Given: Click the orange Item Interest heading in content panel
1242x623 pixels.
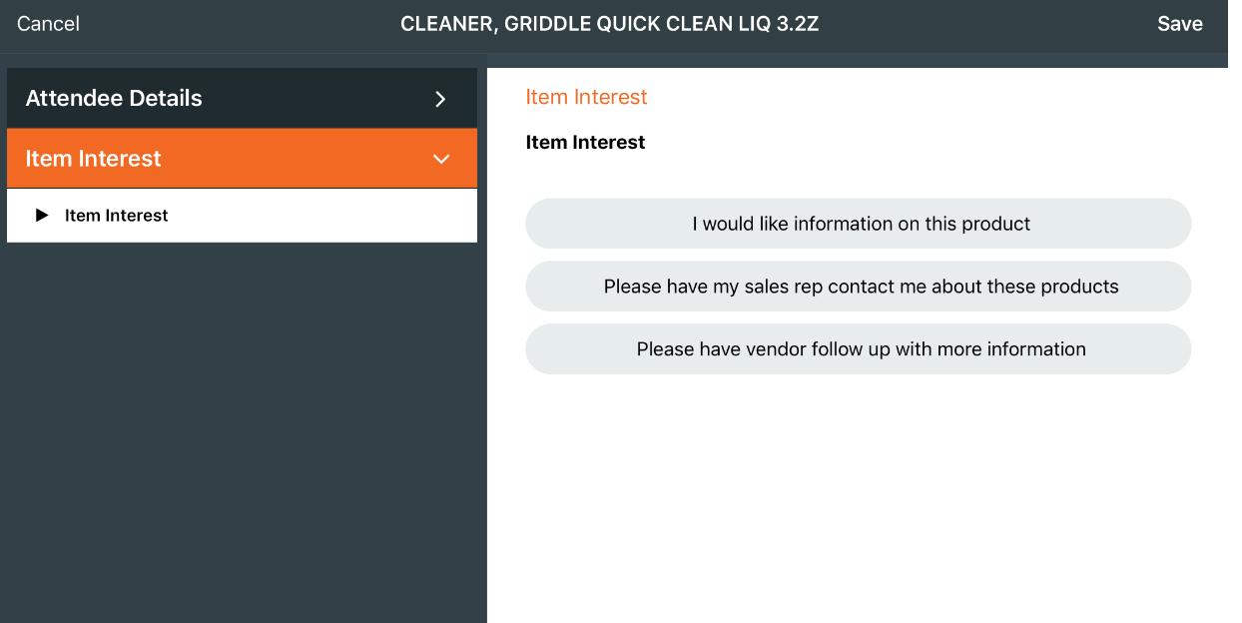Looking at the screenshot, I should (x=586, y=97).
